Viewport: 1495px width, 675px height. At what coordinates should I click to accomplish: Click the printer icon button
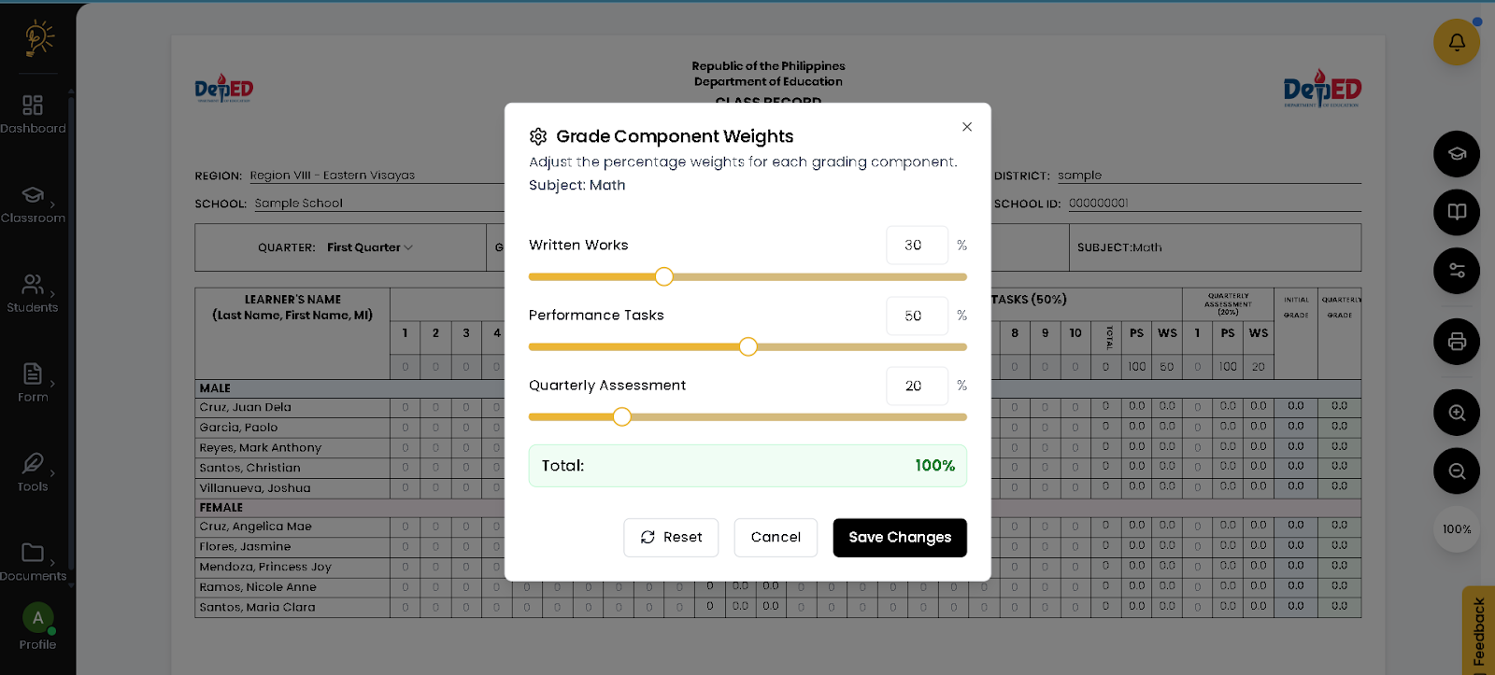pos(1456,342)
